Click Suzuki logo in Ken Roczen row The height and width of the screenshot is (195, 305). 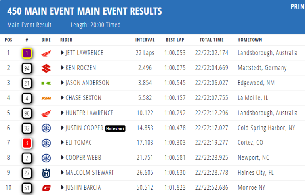[46, 68]
